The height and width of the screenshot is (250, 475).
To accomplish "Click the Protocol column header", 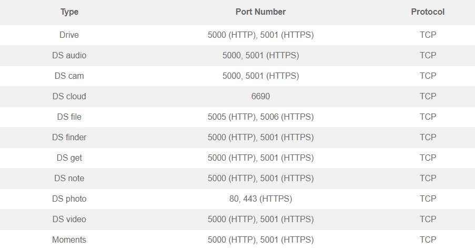I will (x=428, y=12).
